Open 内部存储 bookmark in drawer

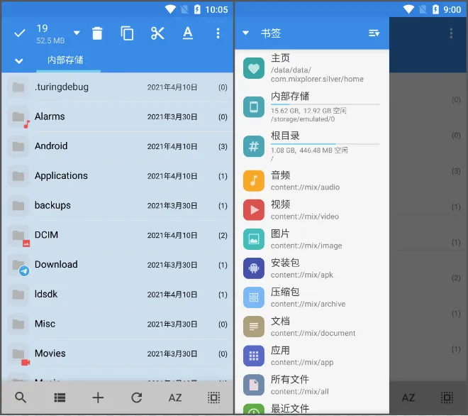pos(312,106)
